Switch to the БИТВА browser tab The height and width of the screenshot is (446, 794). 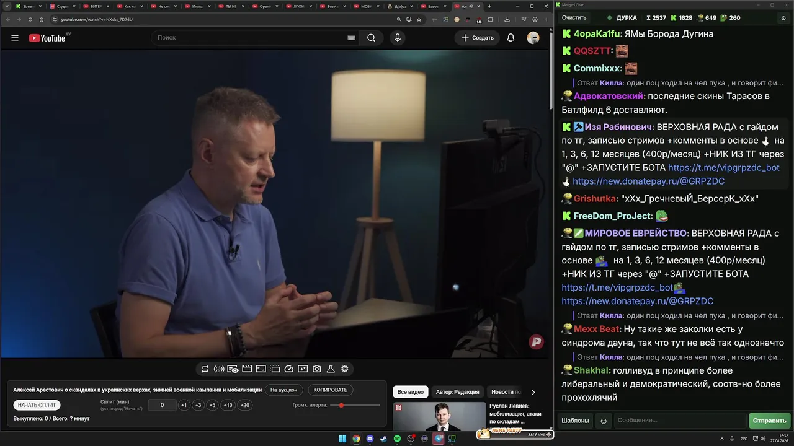(96, 6)
